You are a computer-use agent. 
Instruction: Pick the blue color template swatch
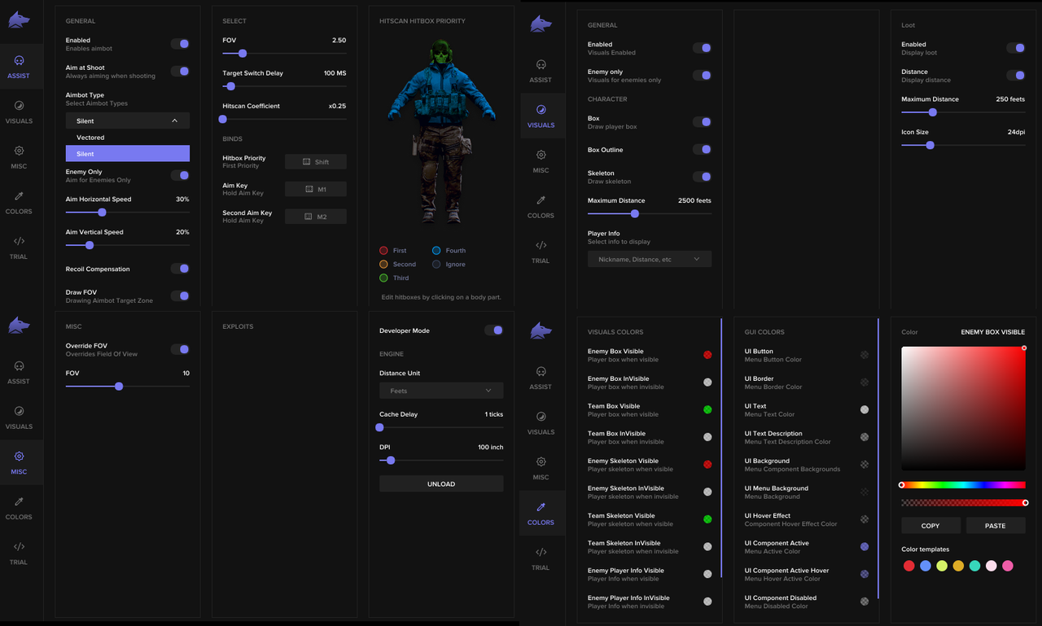pyautogui.click(x=926, y=566)
